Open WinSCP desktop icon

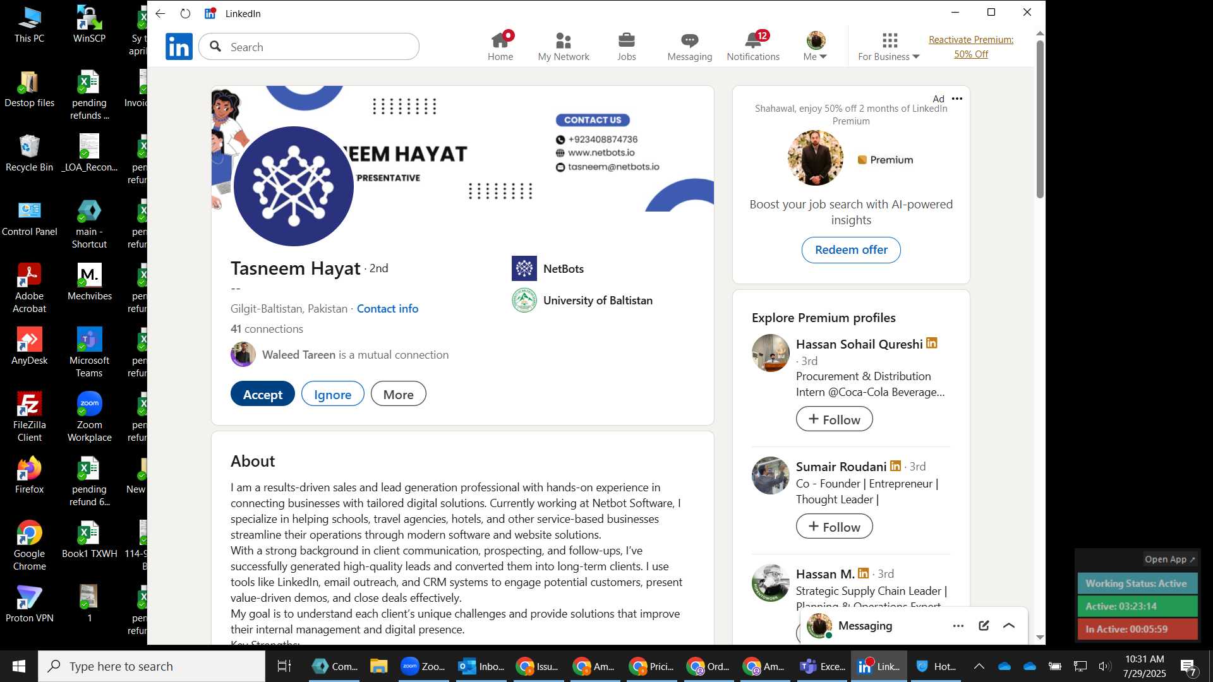click(x=89, y=24)
